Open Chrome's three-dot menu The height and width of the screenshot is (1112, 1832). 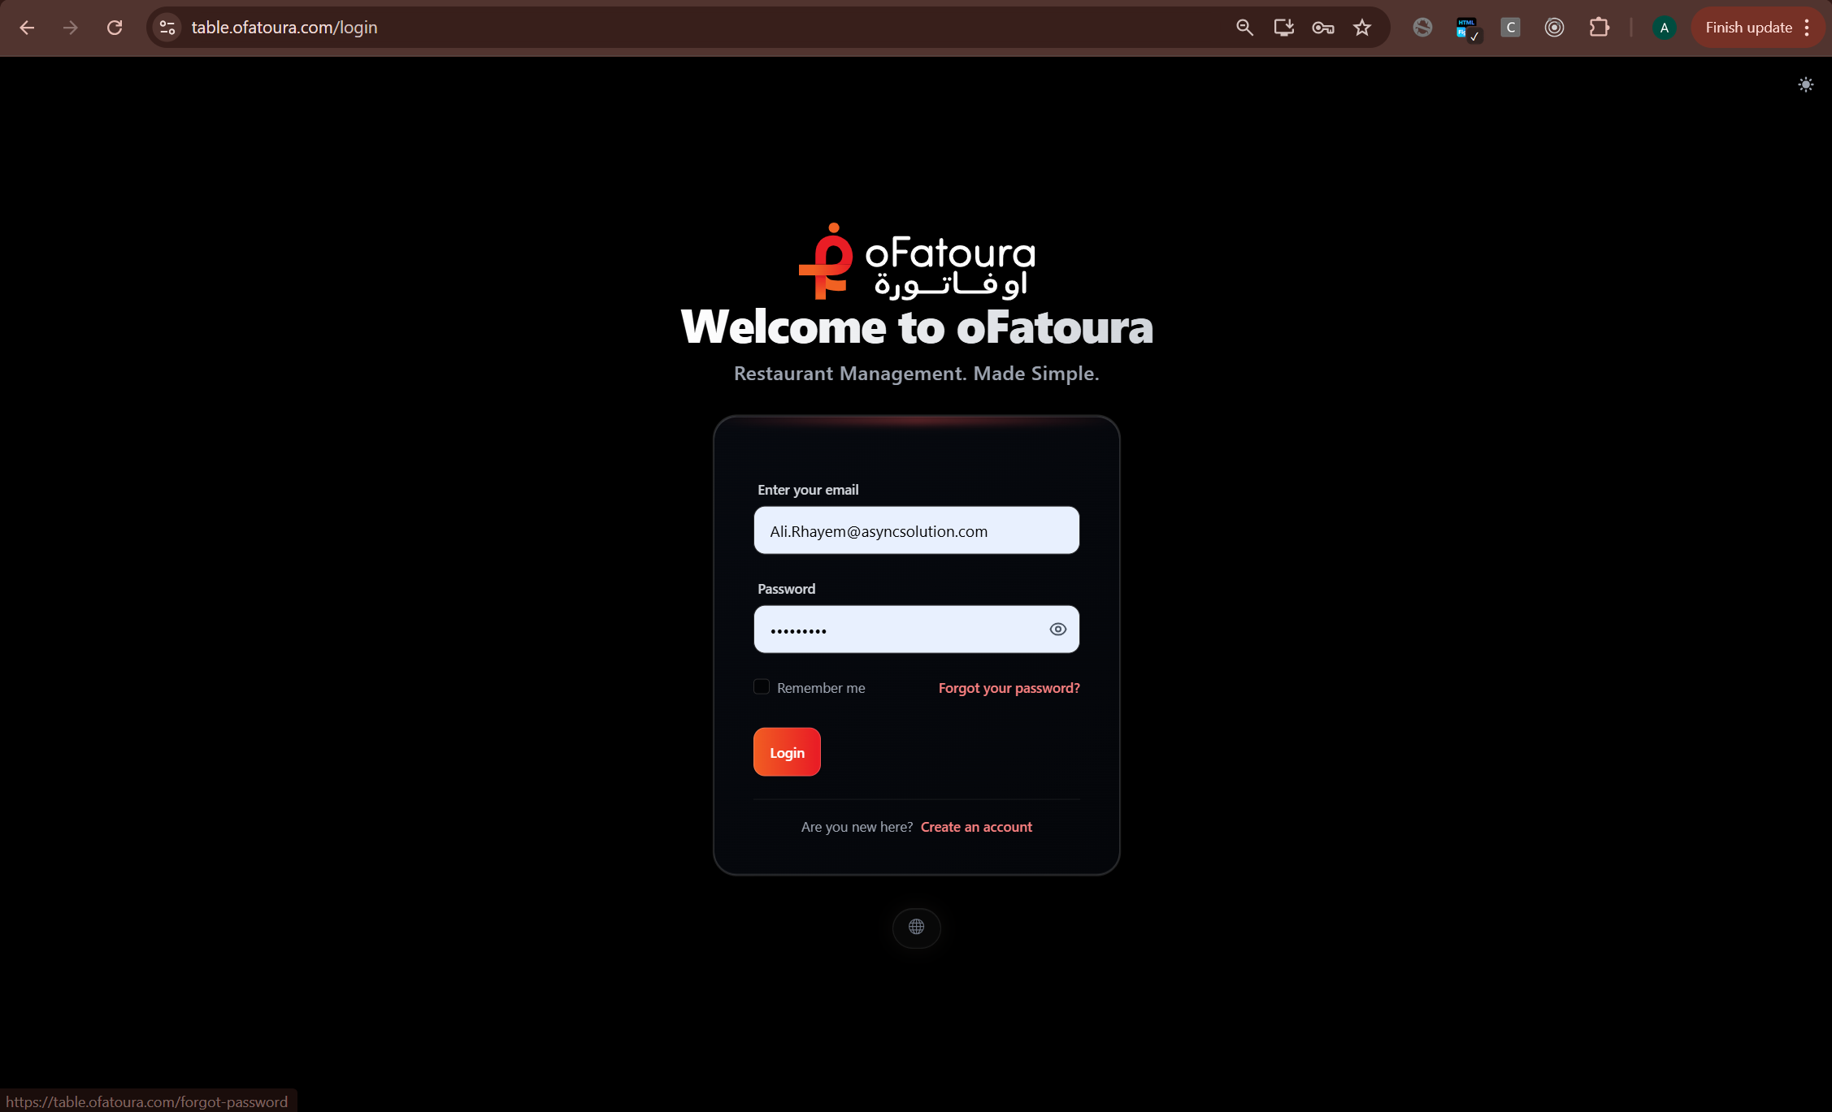[x=1803, y=27]
